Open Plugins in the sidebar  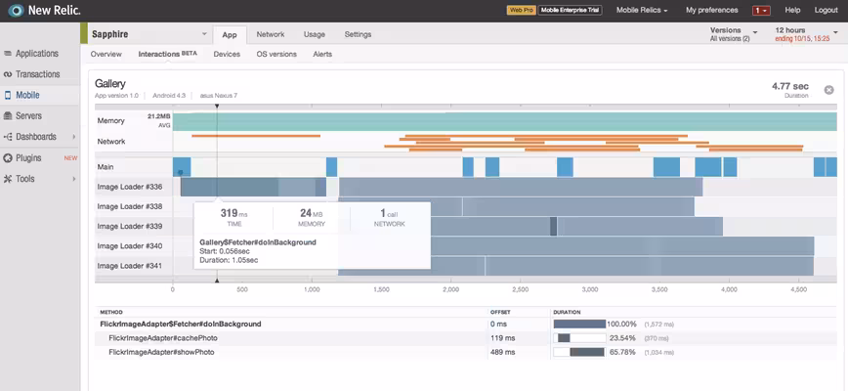pos(28,158)
